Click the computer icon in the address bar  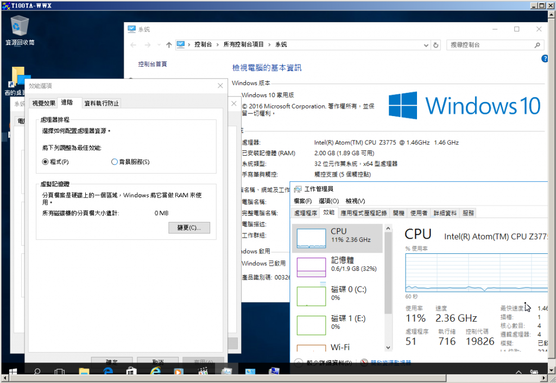(181, 44)
